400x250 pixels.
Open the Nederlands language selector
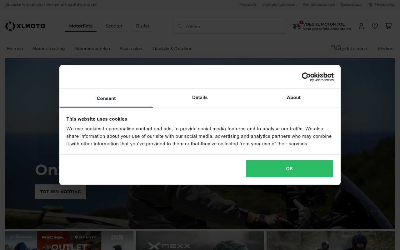pos(385,4)
